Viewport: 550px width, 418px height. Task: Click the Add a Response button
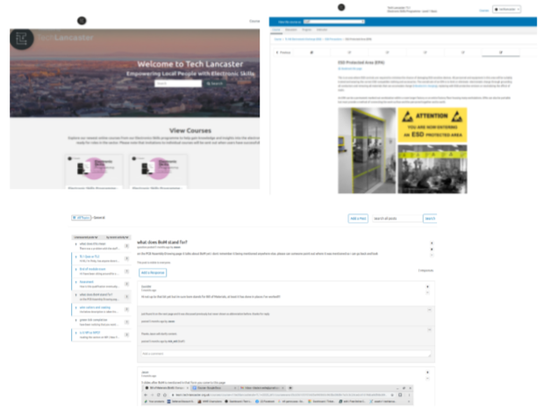(153, 272)
